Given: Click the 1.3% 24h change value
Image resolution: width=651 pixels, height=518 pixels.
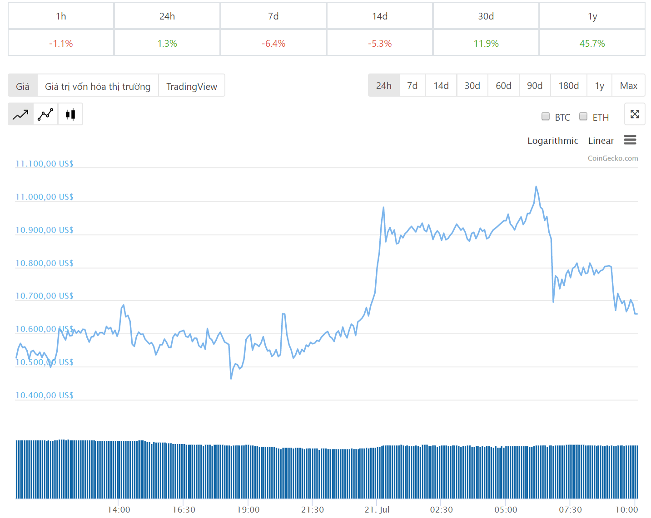Looking at the screenshot, I should click(x=167, y=43).
